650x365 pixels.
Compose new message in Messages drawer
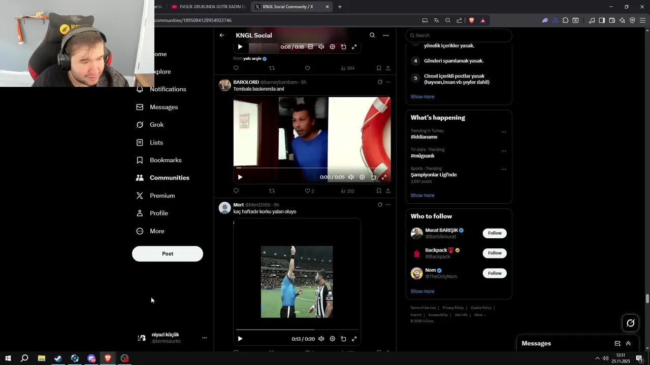617,343
